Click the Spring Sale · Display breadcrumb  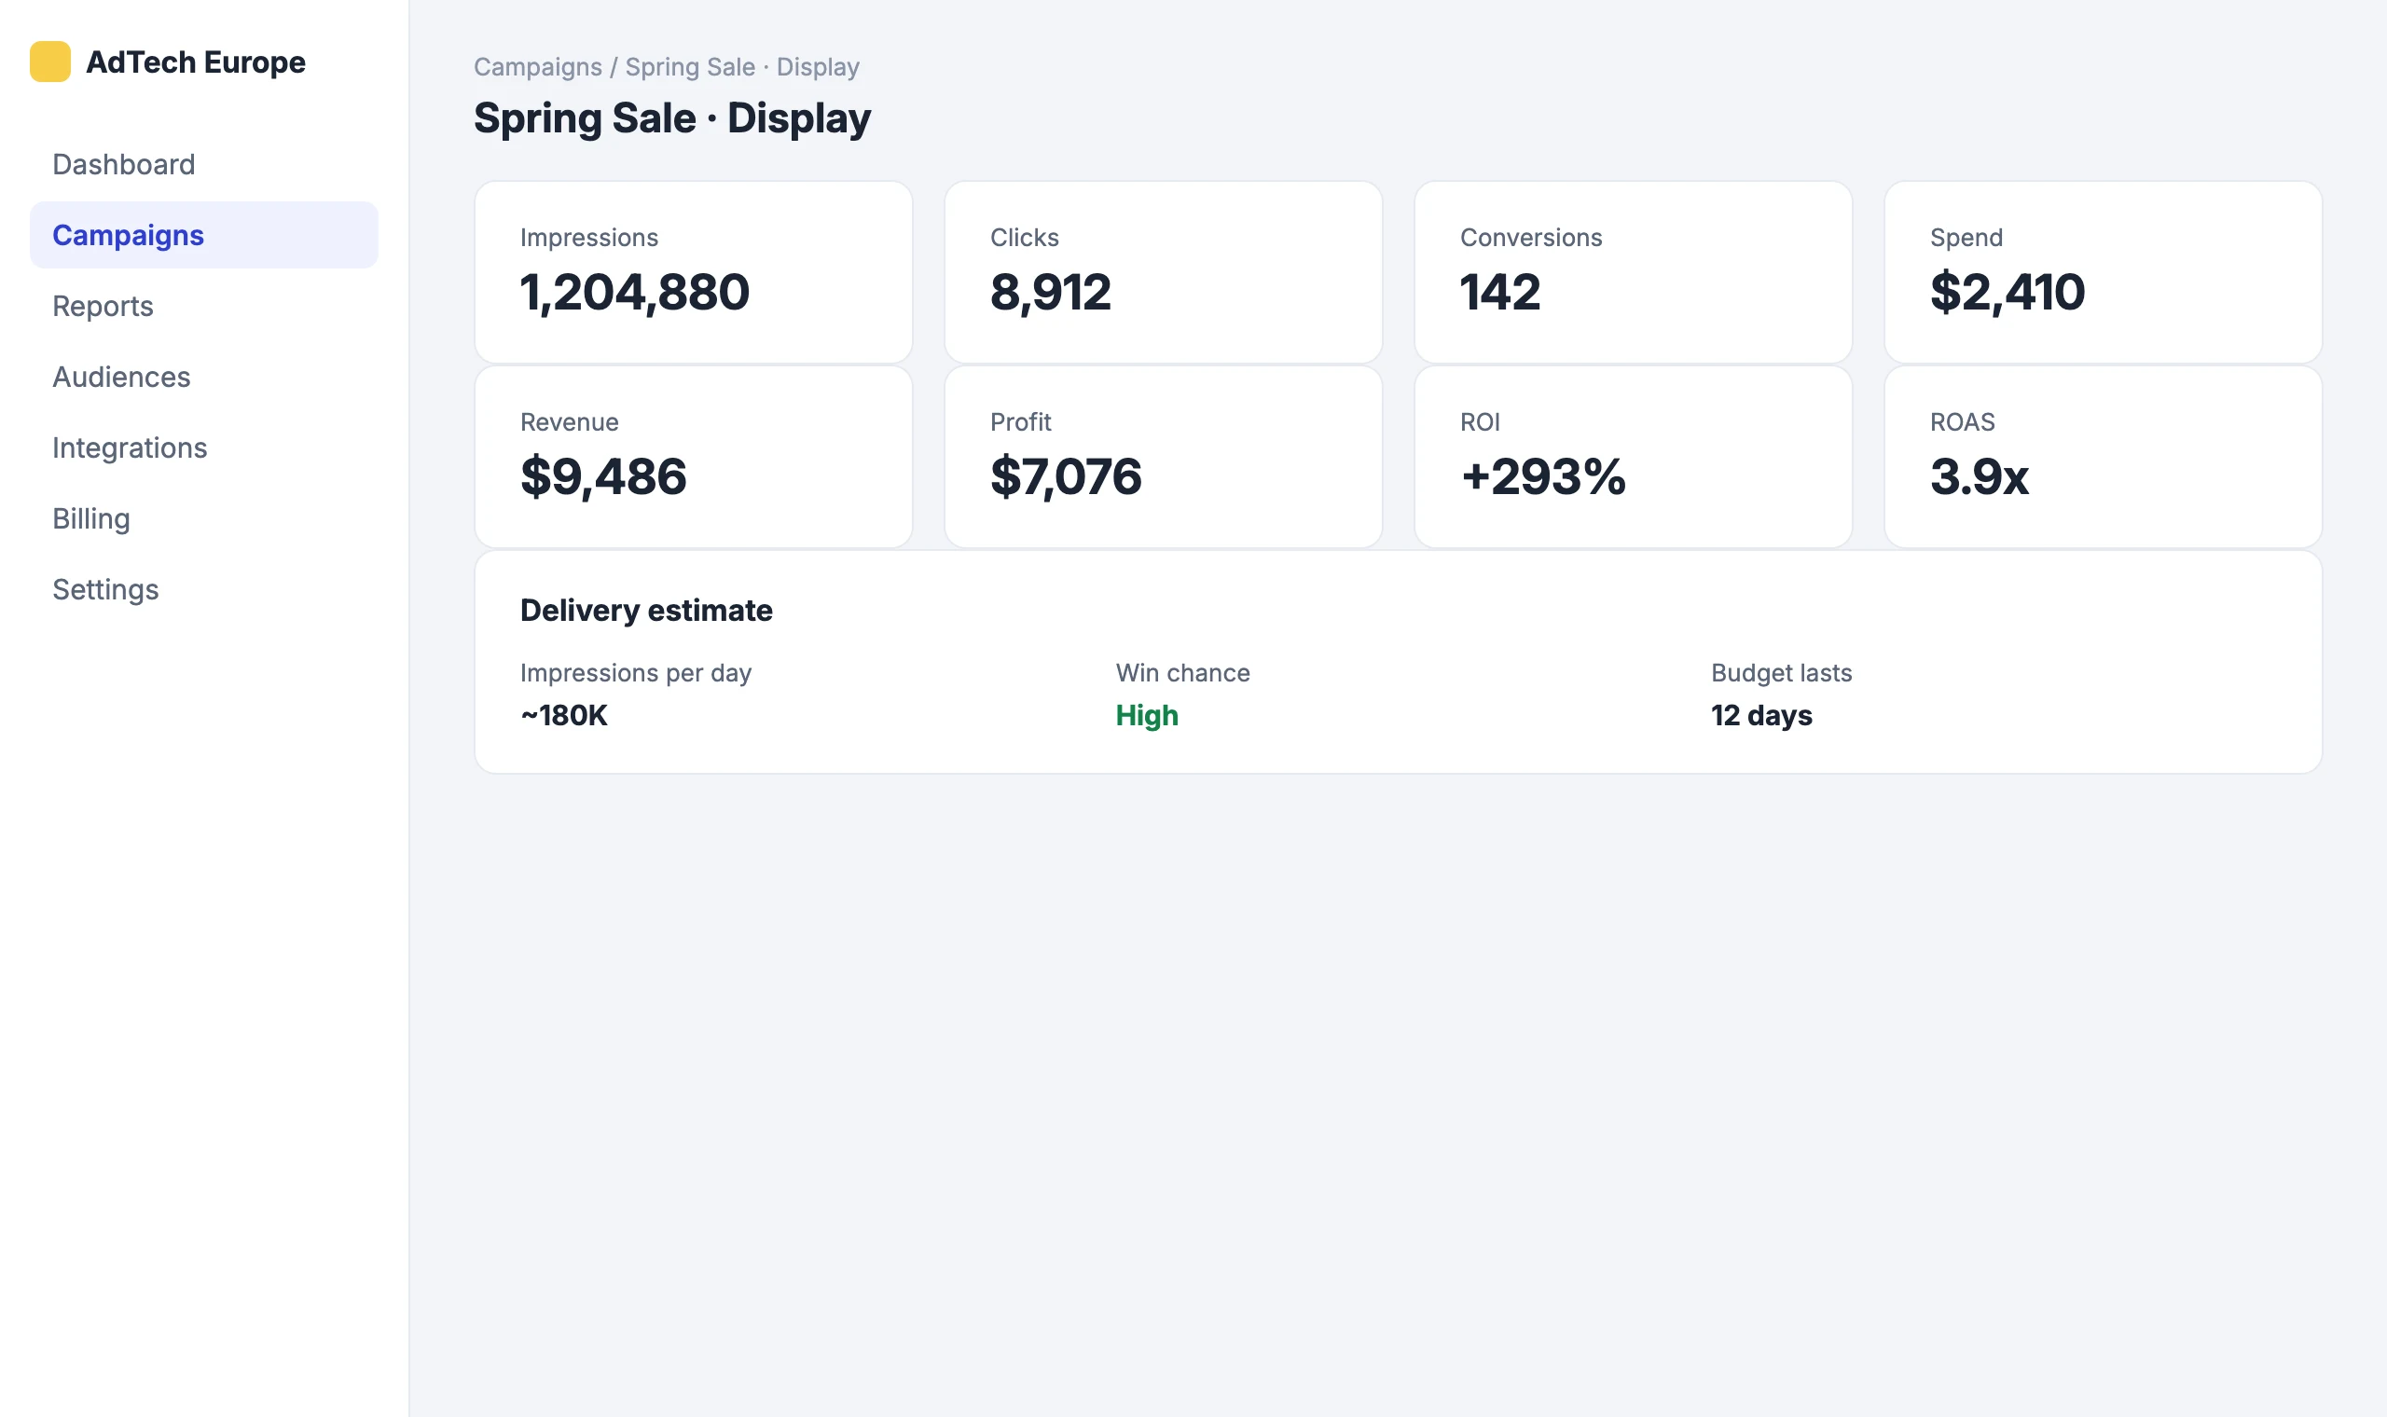[x=742, y=67]
